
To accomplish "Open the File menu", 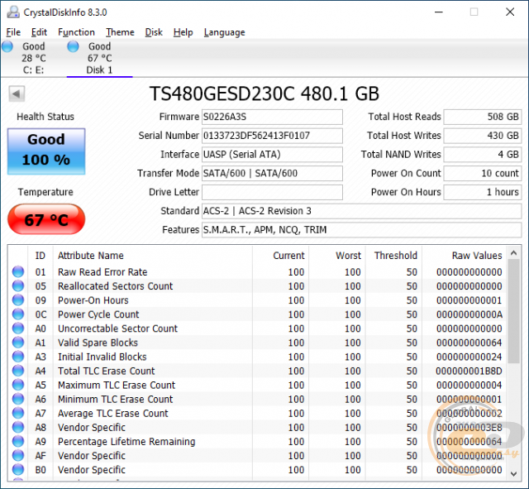I will tap(13, 32).
